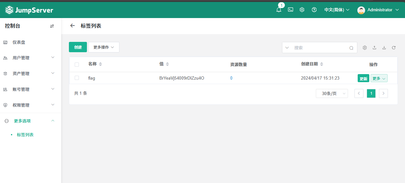Viewport: 405px width, 183px height.
Task: Sort by 名称 column arrows
Action: 100,64
